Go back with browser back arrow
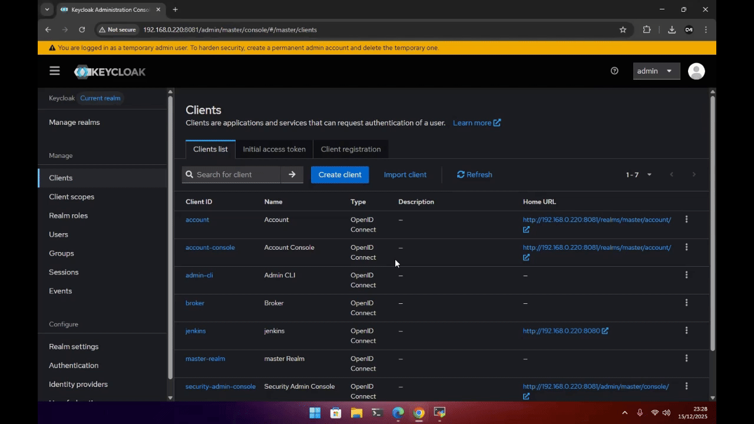754x424 pixels. point(48,29)
